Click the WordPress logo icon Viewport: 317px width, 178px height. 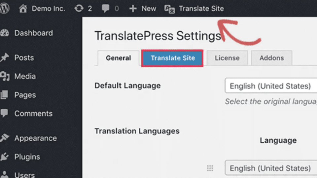tap(4, 8)
